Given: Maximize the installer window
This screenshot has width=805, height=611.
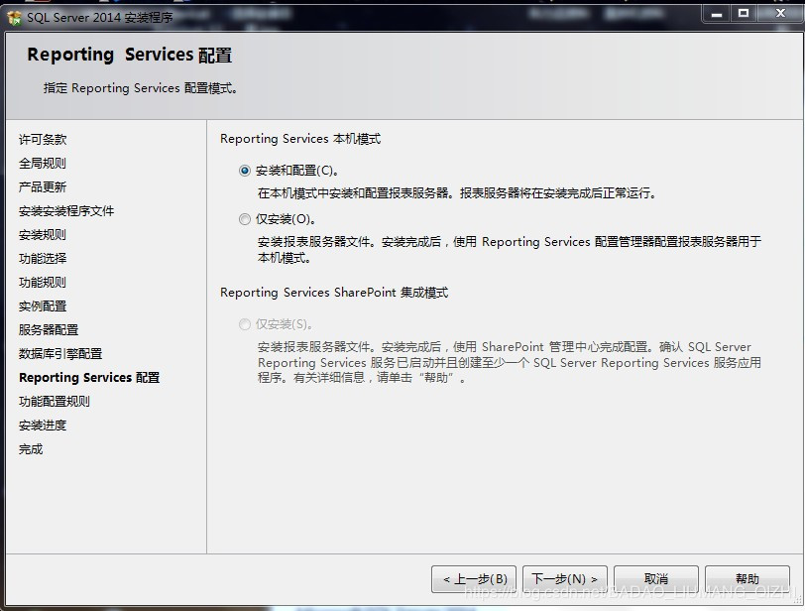Looking at the screenshot, I should point(743,13).
